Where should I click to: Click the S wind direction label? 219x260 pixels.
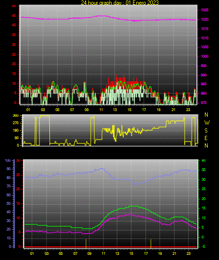tap(206, 131)
